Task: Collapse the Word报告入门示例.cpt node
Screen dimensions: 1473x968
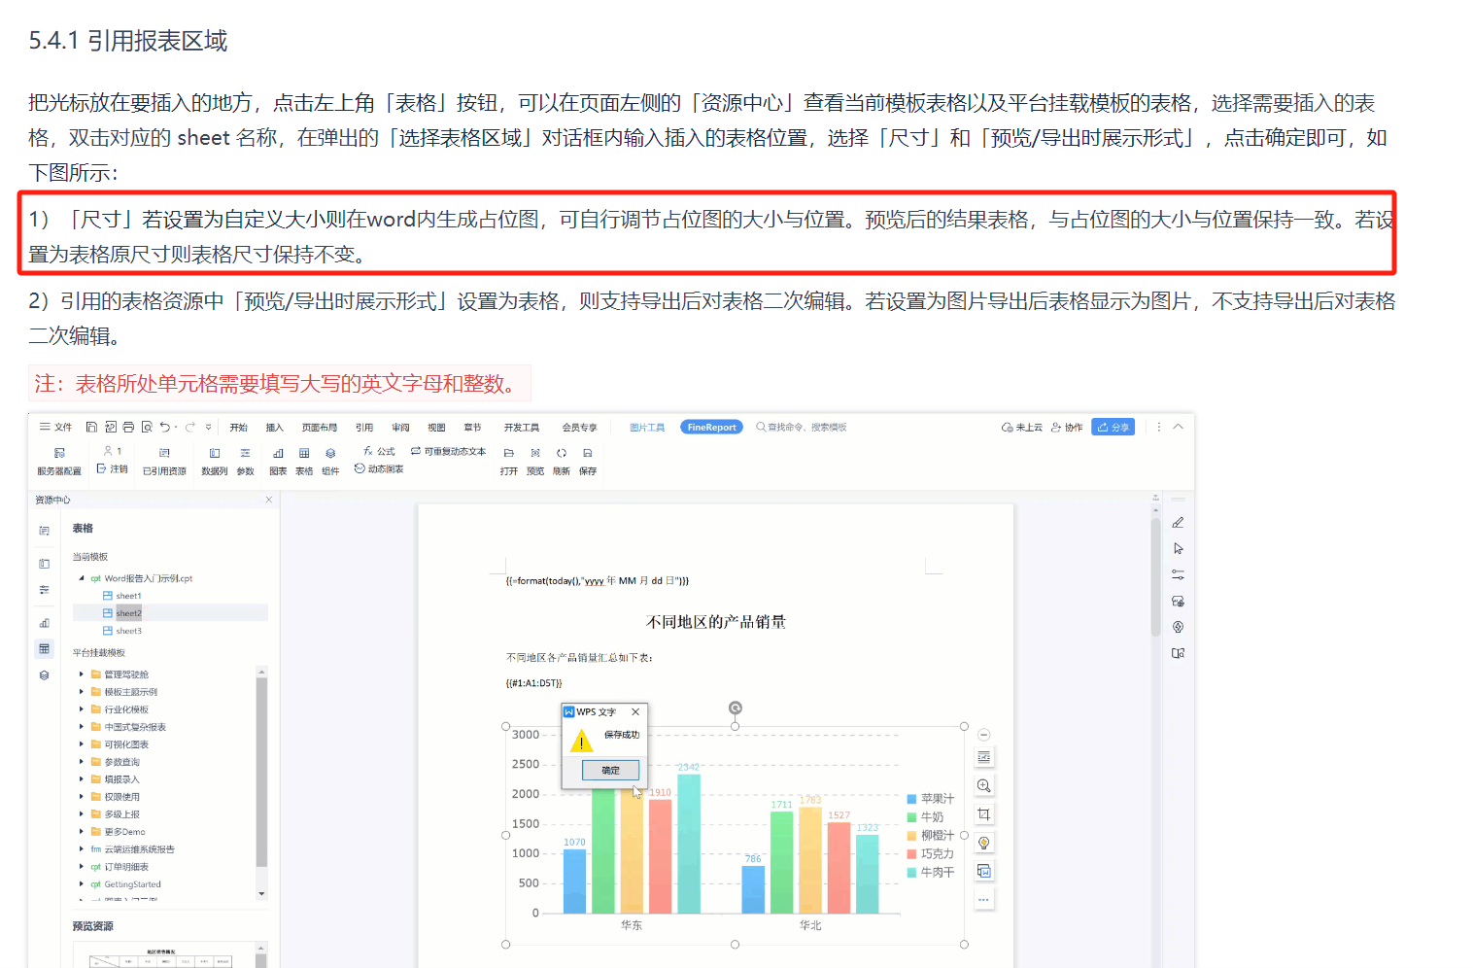Action: pos(82,578)
